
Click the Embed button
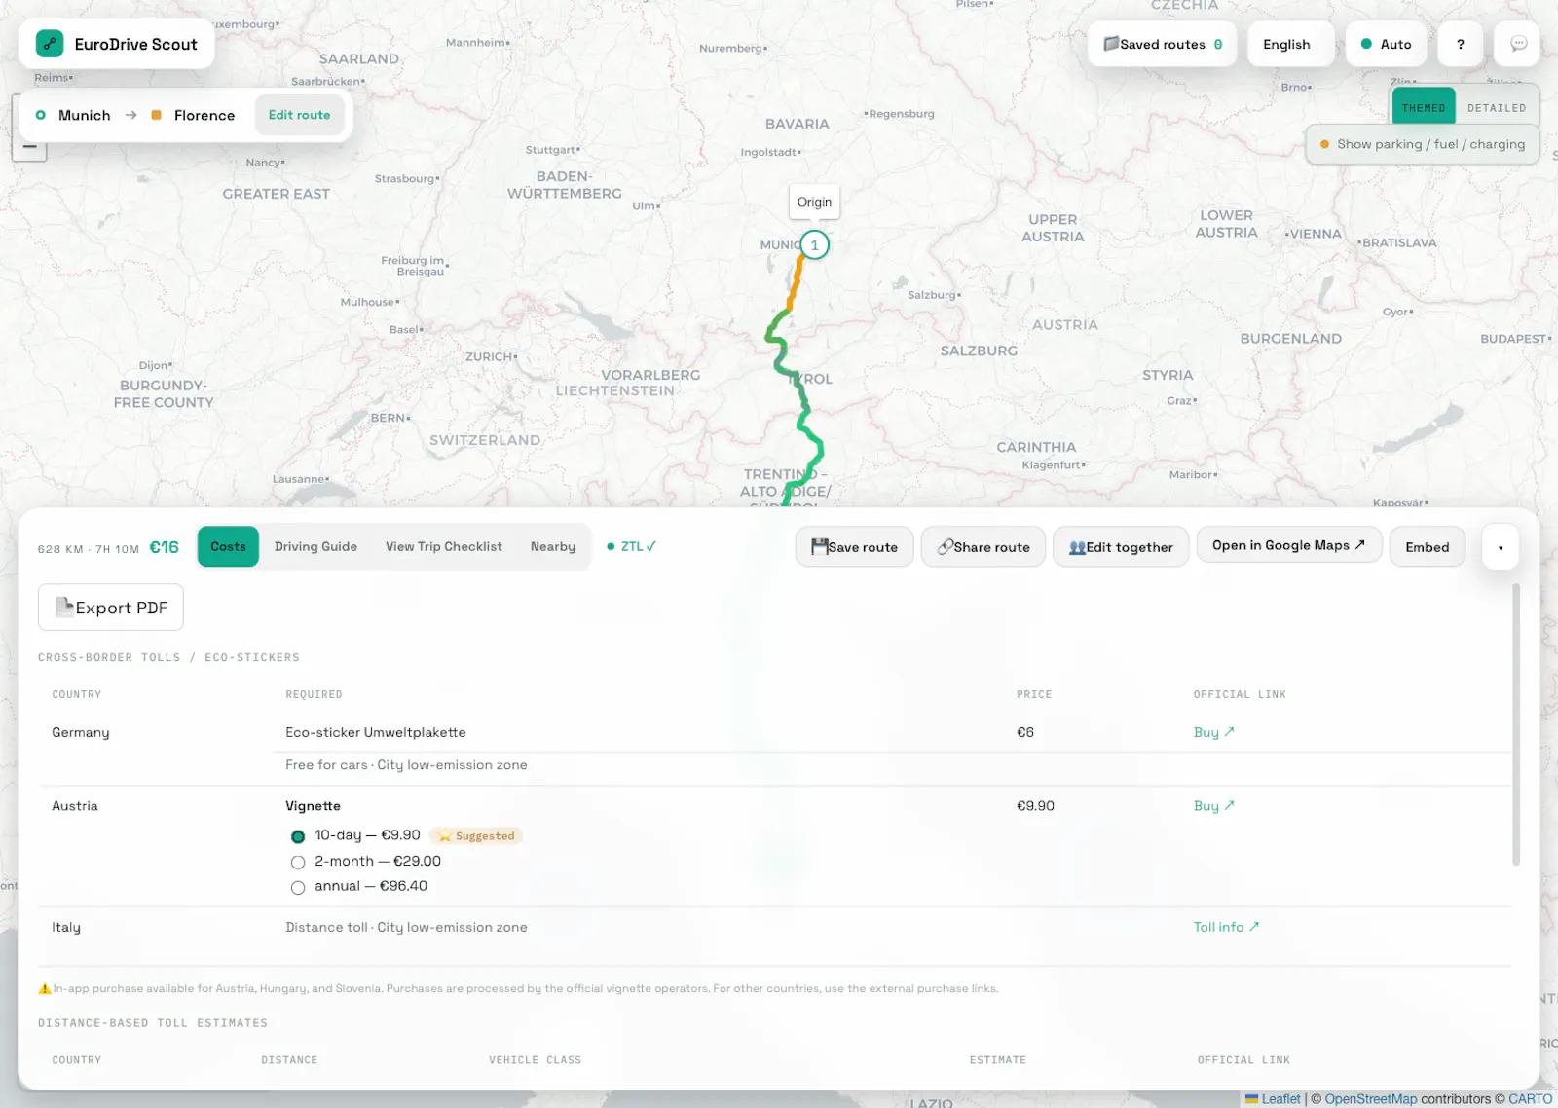(1428, 547)
